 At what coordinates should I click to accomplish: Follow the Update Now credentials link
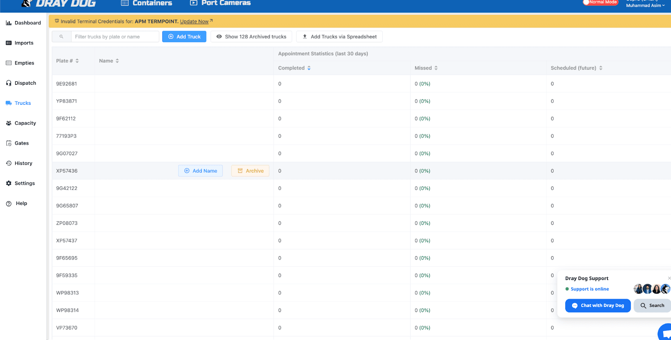point(194,21)
